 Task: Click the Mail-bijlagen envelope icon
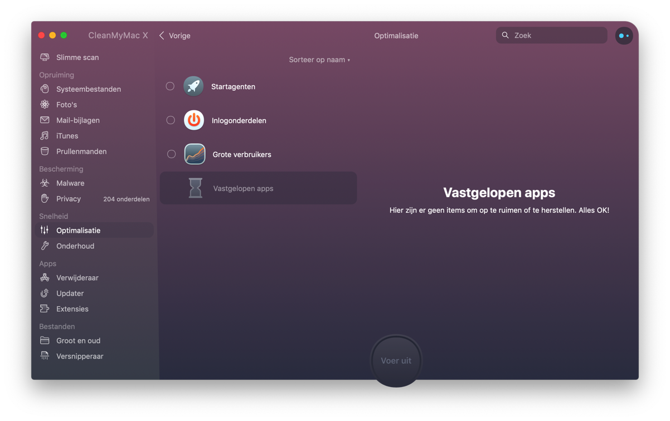click(45, 120)
